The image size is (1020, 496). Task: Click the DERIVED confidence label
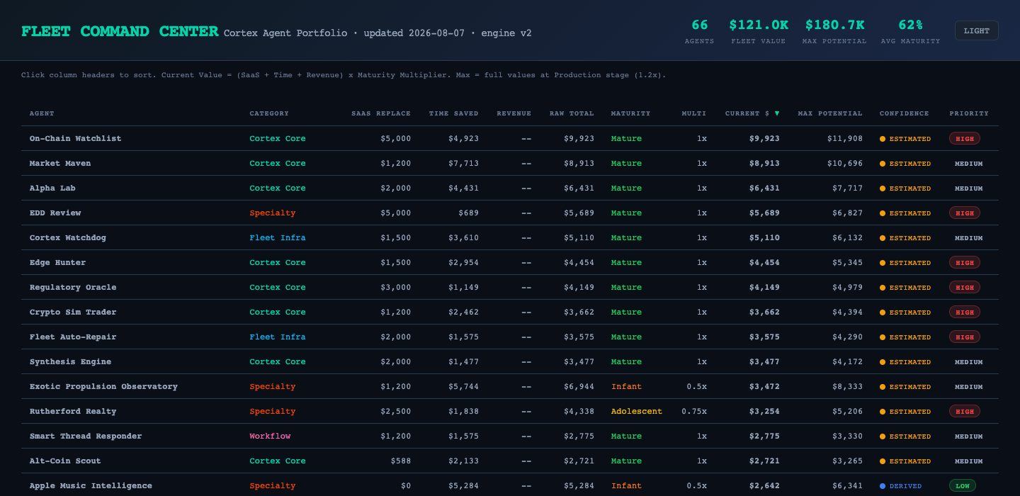tap(905, 486)
